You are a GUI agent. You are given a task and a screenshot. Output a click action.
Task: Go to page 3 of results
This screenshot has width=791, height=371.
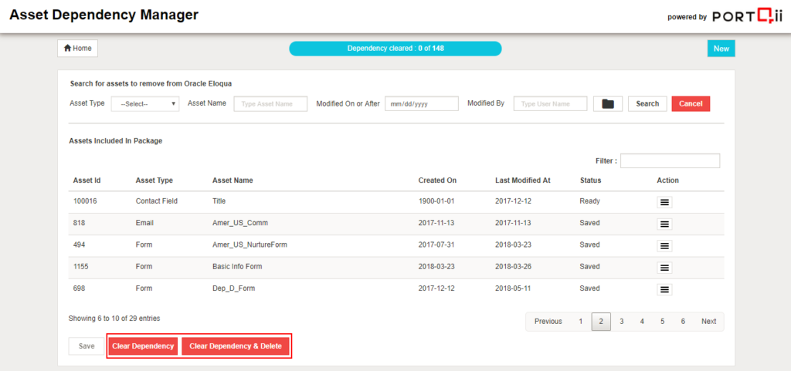click(x=621, y=322)
